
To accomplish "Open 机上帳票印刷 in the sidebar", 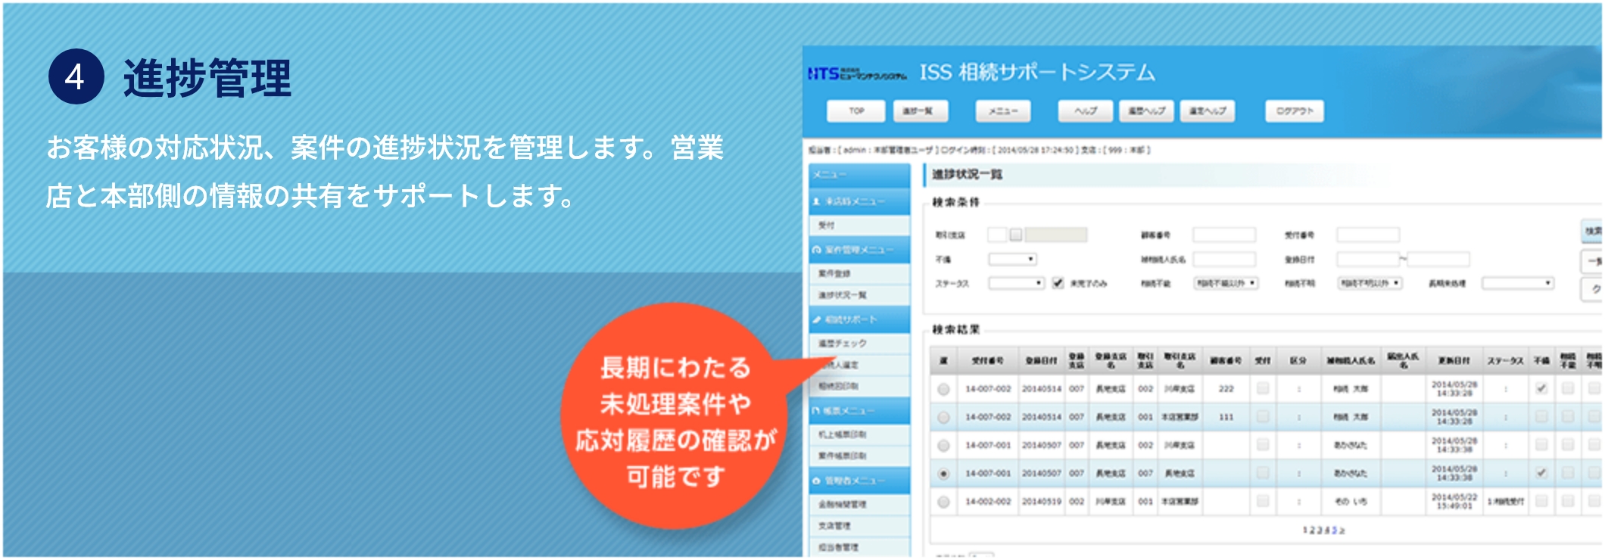I will point(859,434).
